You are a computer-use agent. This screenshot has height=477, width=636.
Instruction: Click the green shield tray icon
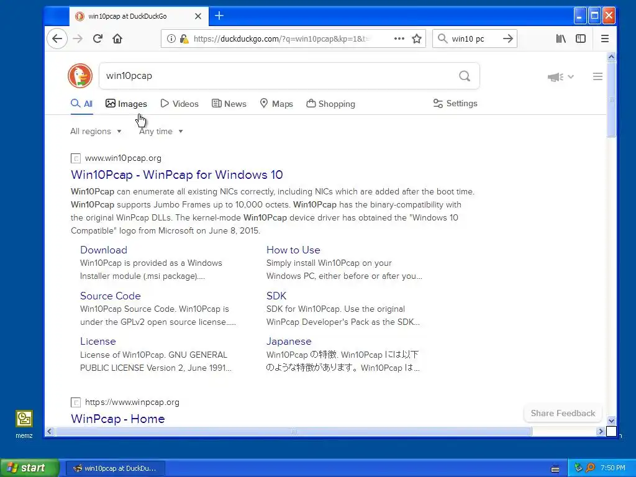click(578, 468)
